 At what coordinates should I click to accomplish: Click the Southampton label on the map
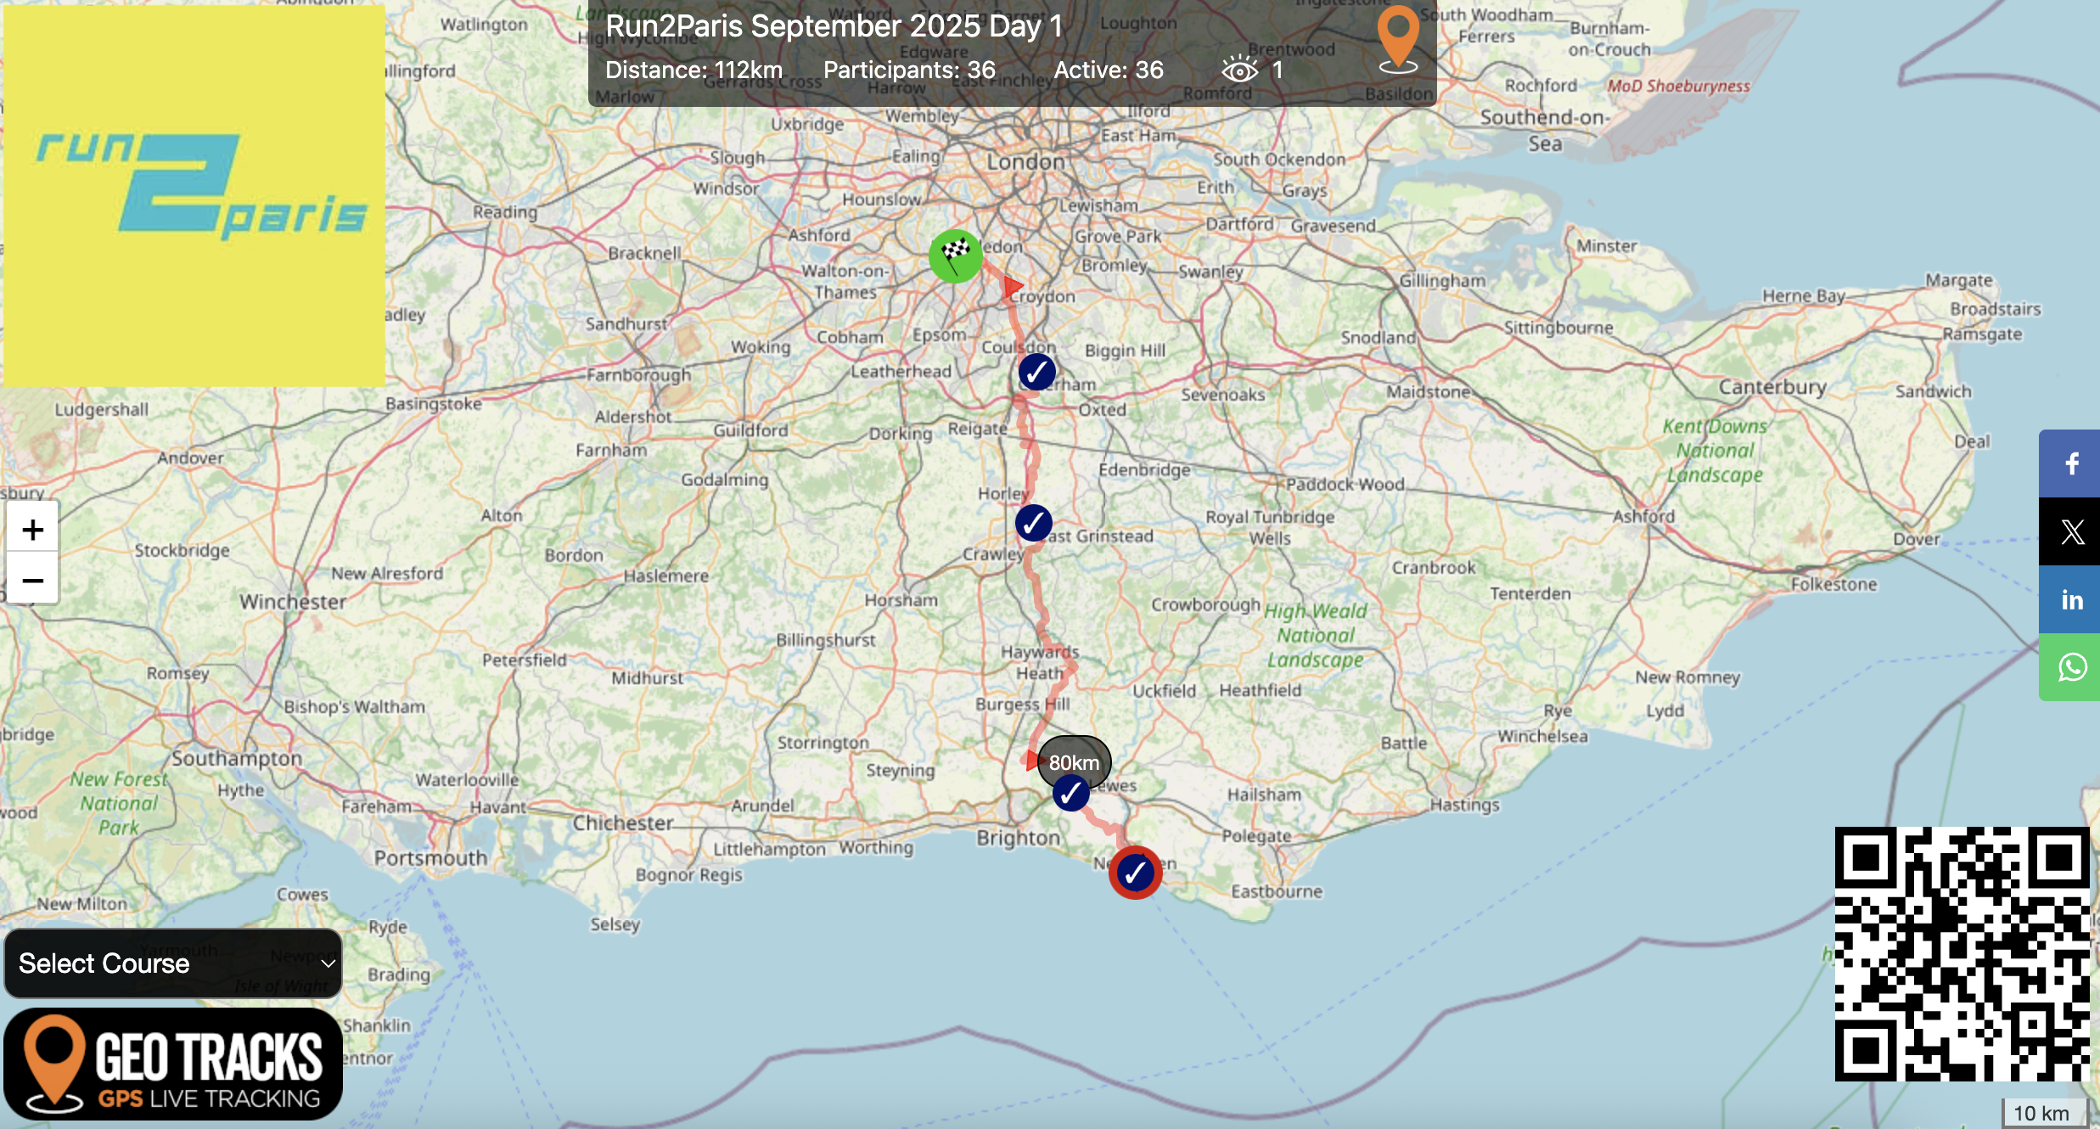tap(237, 758)
